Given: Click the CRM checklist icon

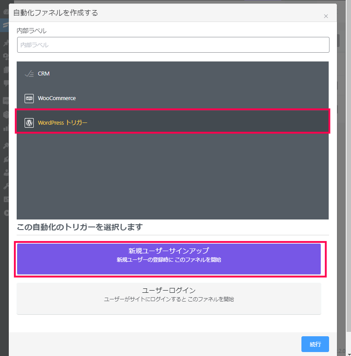Looking at the screenshot, I should 29,74.
